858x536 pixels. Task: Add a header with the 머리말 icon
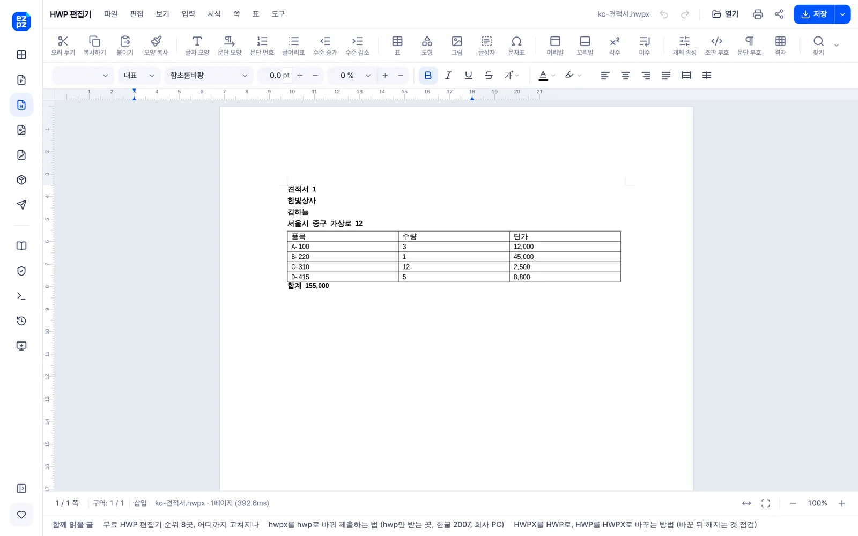click(x=555, y=41)
